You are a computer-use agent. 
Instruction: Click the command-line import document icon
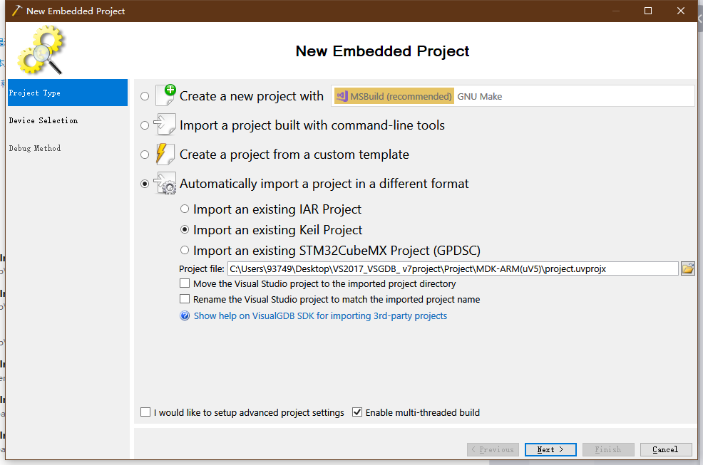(x=165, y=125)
